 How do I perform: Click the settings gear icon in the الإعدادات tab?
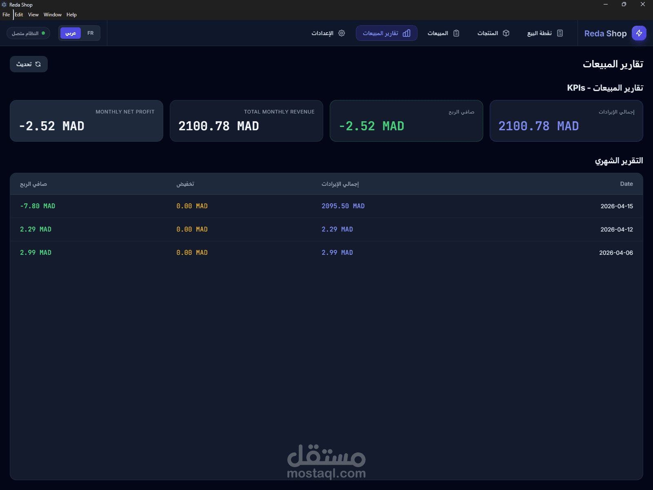[342, 33]
